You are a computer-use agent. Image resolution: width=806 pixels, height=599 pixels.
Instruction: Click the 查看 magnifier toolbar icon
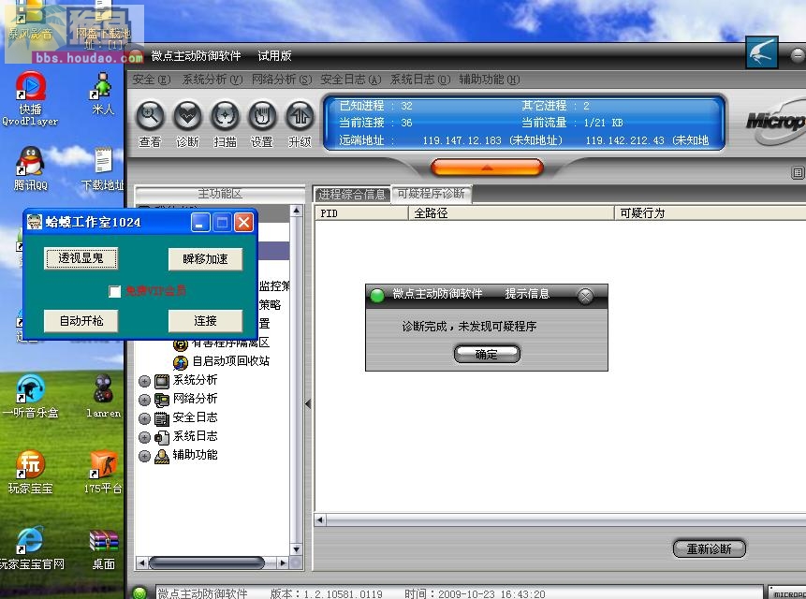pos(150,115)
